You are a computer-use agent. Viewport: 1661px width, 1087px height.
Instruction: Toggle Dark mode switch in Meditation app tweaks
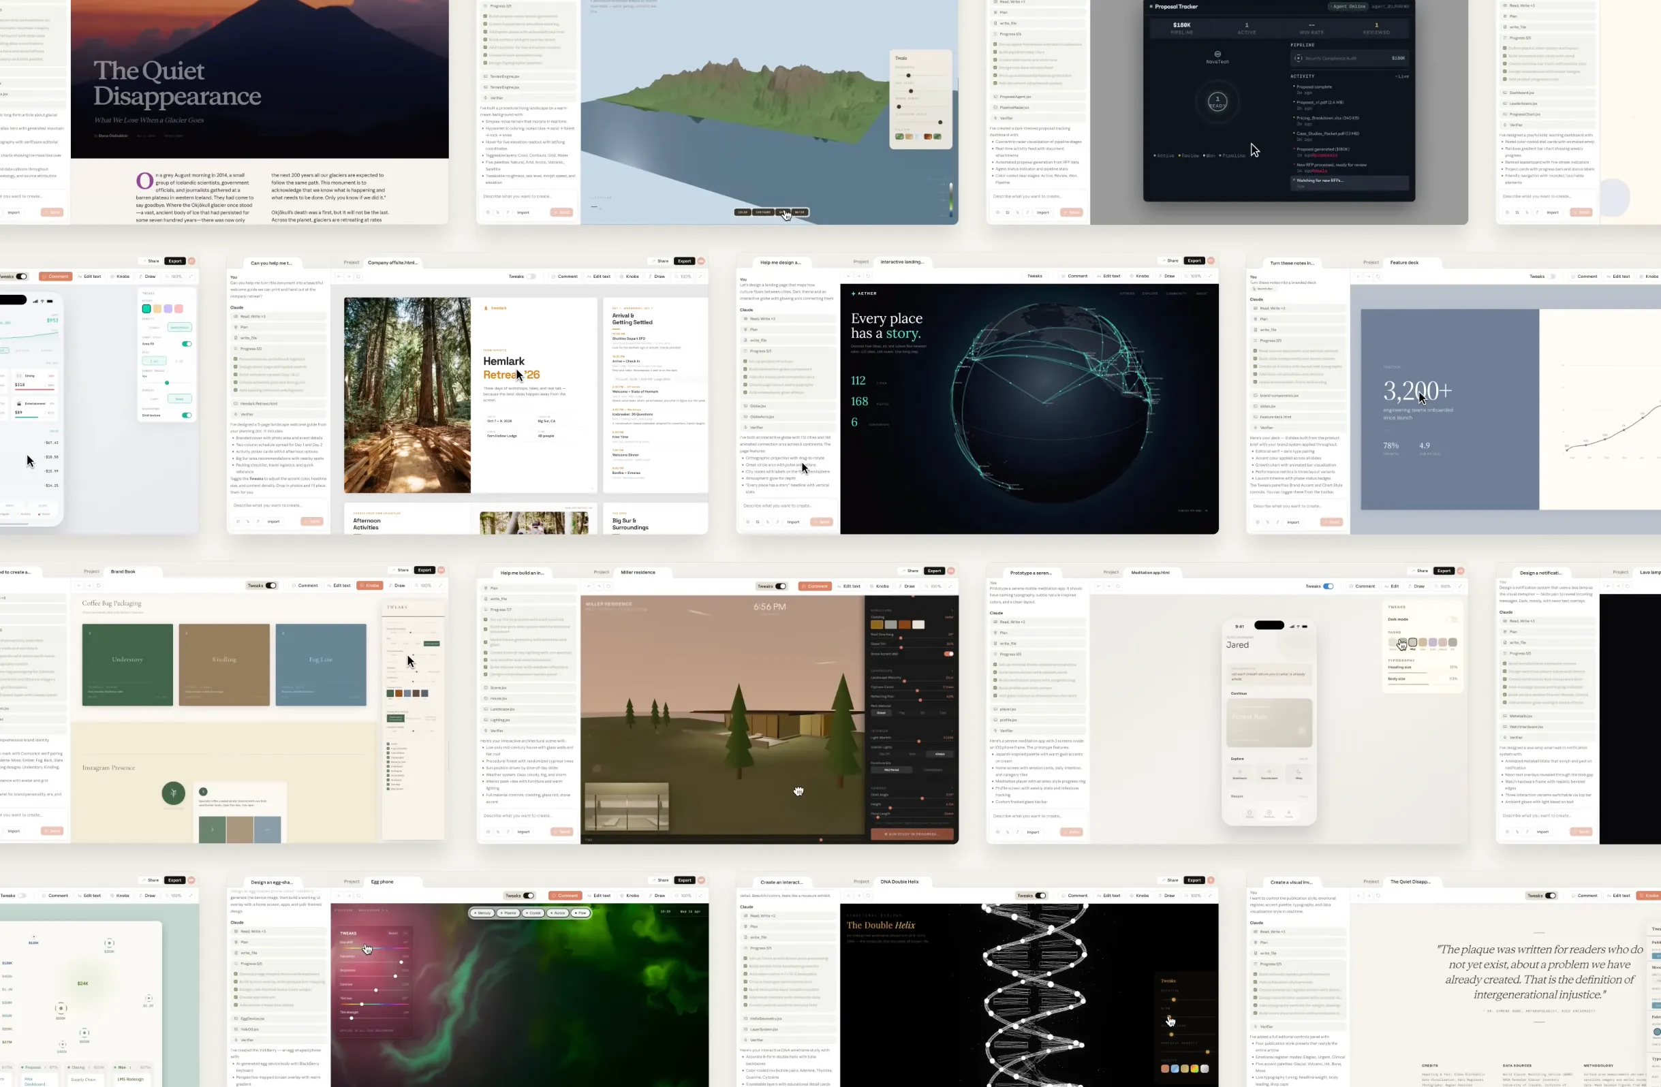click(x=1453, y=620)
